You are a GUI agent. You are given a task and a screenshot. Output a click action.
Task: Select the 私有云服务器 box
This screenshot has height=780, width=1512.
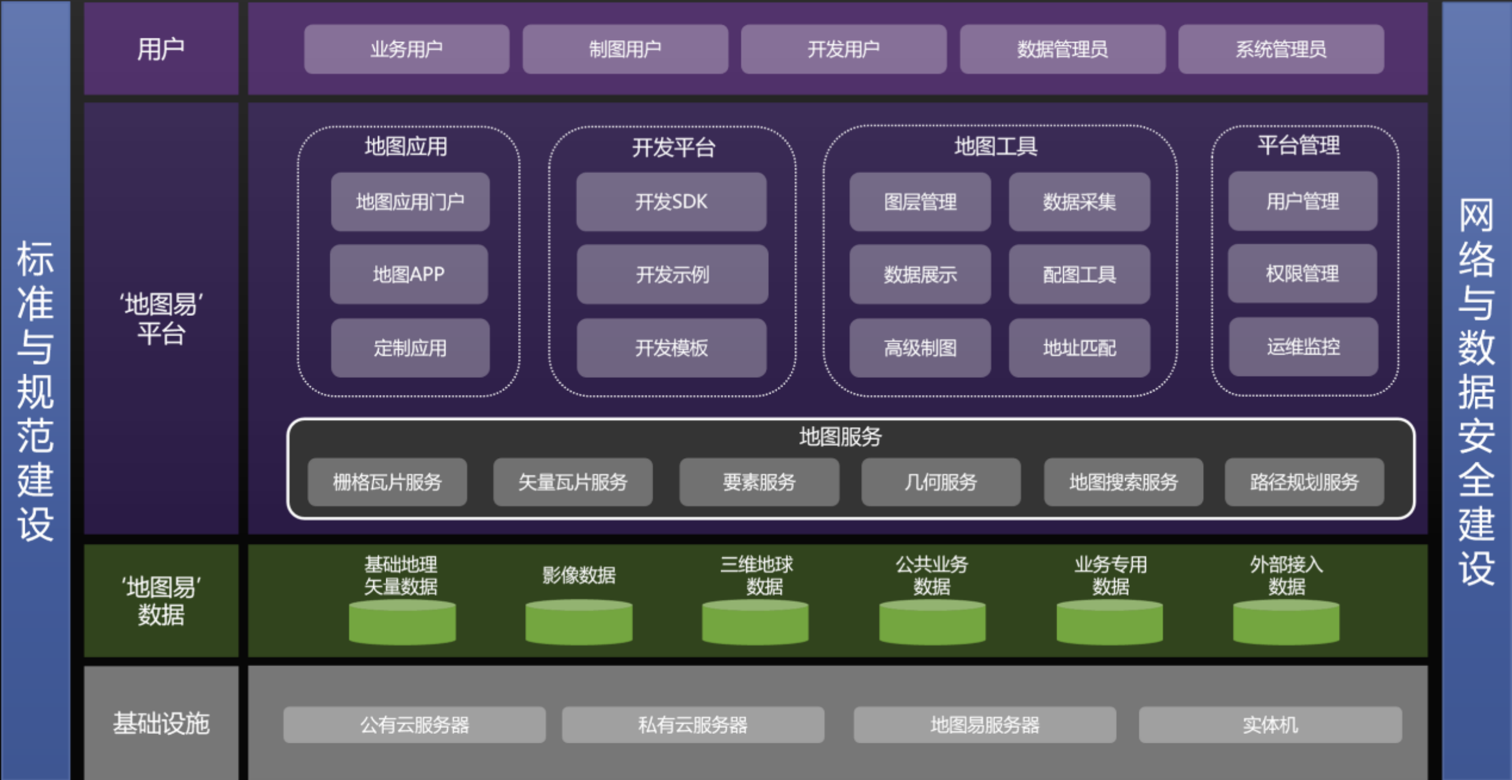click(x=693, y=724)
